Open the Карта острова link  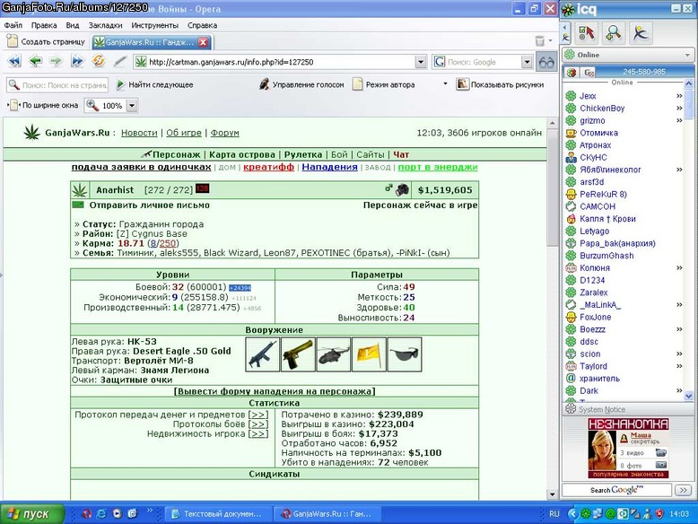(x=241, y=154)
